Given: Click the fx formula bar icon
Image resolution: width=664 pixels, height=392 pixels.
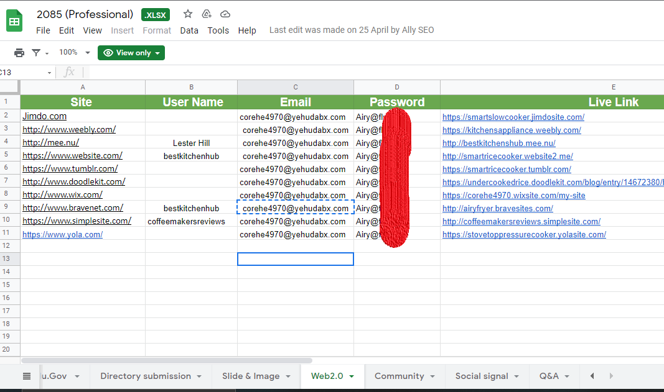Looking at the screenshot, I should click(69, 72).
